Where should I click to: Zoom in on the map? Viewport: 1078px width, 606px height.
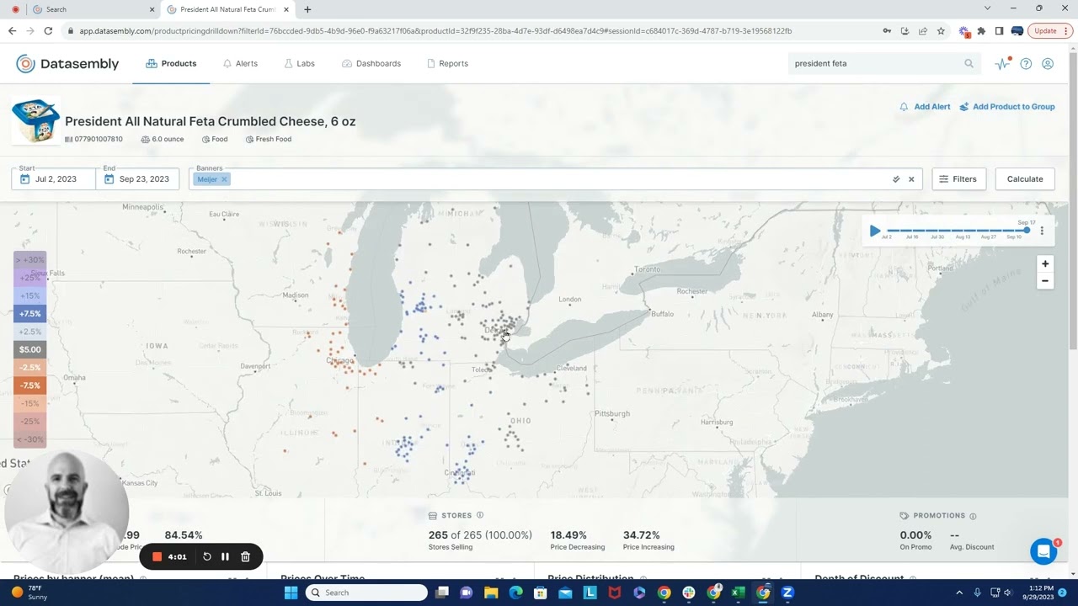[1045, 263]
